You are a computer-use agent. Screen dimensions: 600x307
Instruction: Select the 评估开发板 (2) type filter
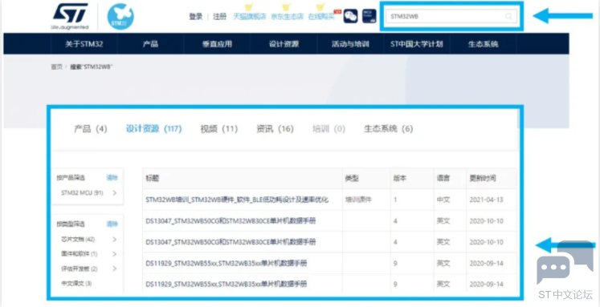coord(80,269)
